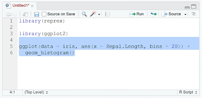The height and width of the screenshot is (98, 202).
Task: Click on geom_histogram() text
Action: 50,53
